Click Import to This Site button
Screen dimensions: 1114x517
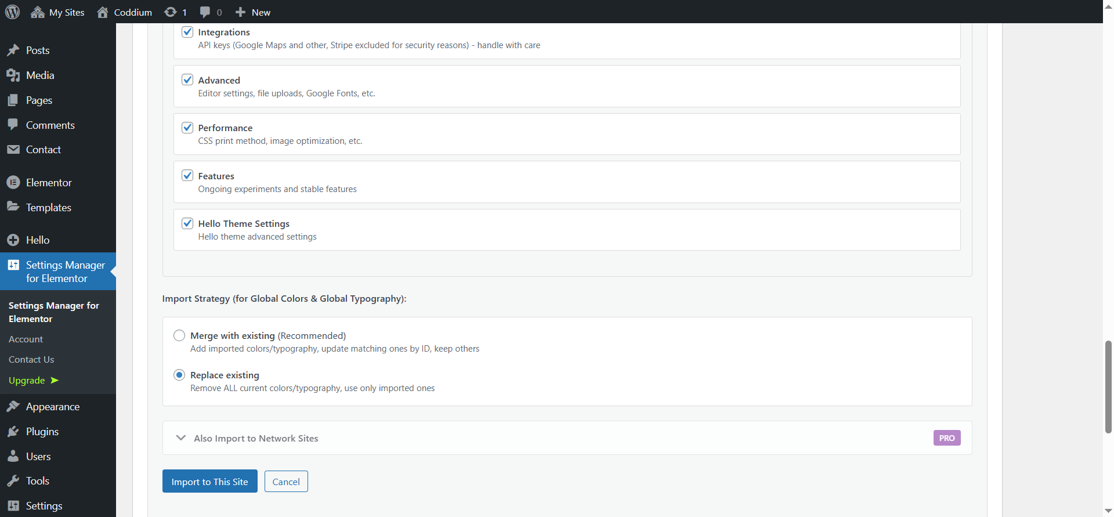[x=209, y=482]
